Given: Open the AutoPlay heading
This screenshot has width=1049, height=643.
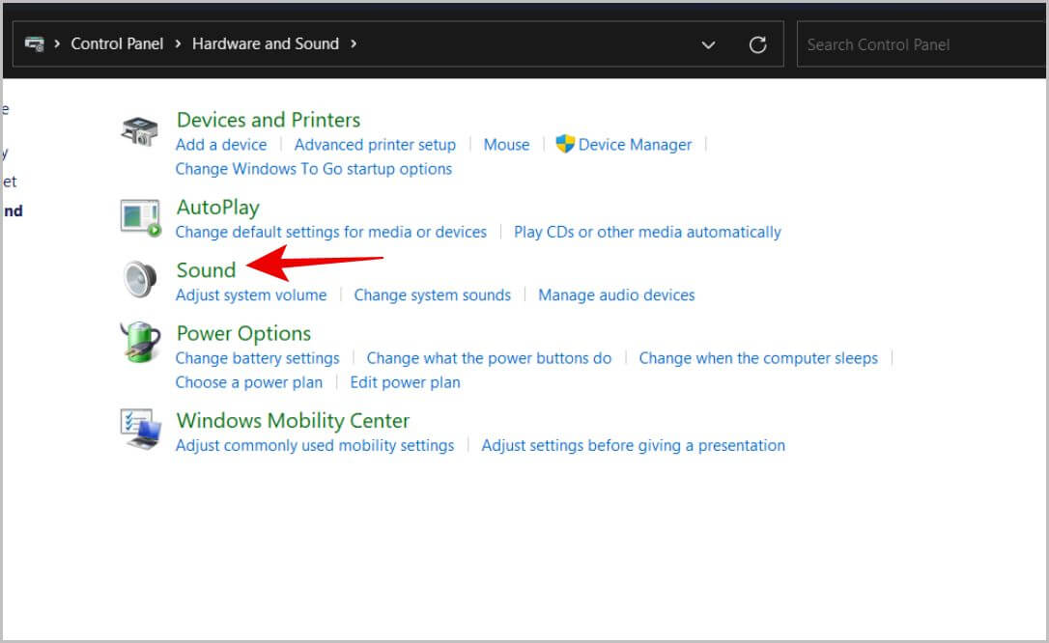Looking at the screenshot, I should (x=218, y=208).
